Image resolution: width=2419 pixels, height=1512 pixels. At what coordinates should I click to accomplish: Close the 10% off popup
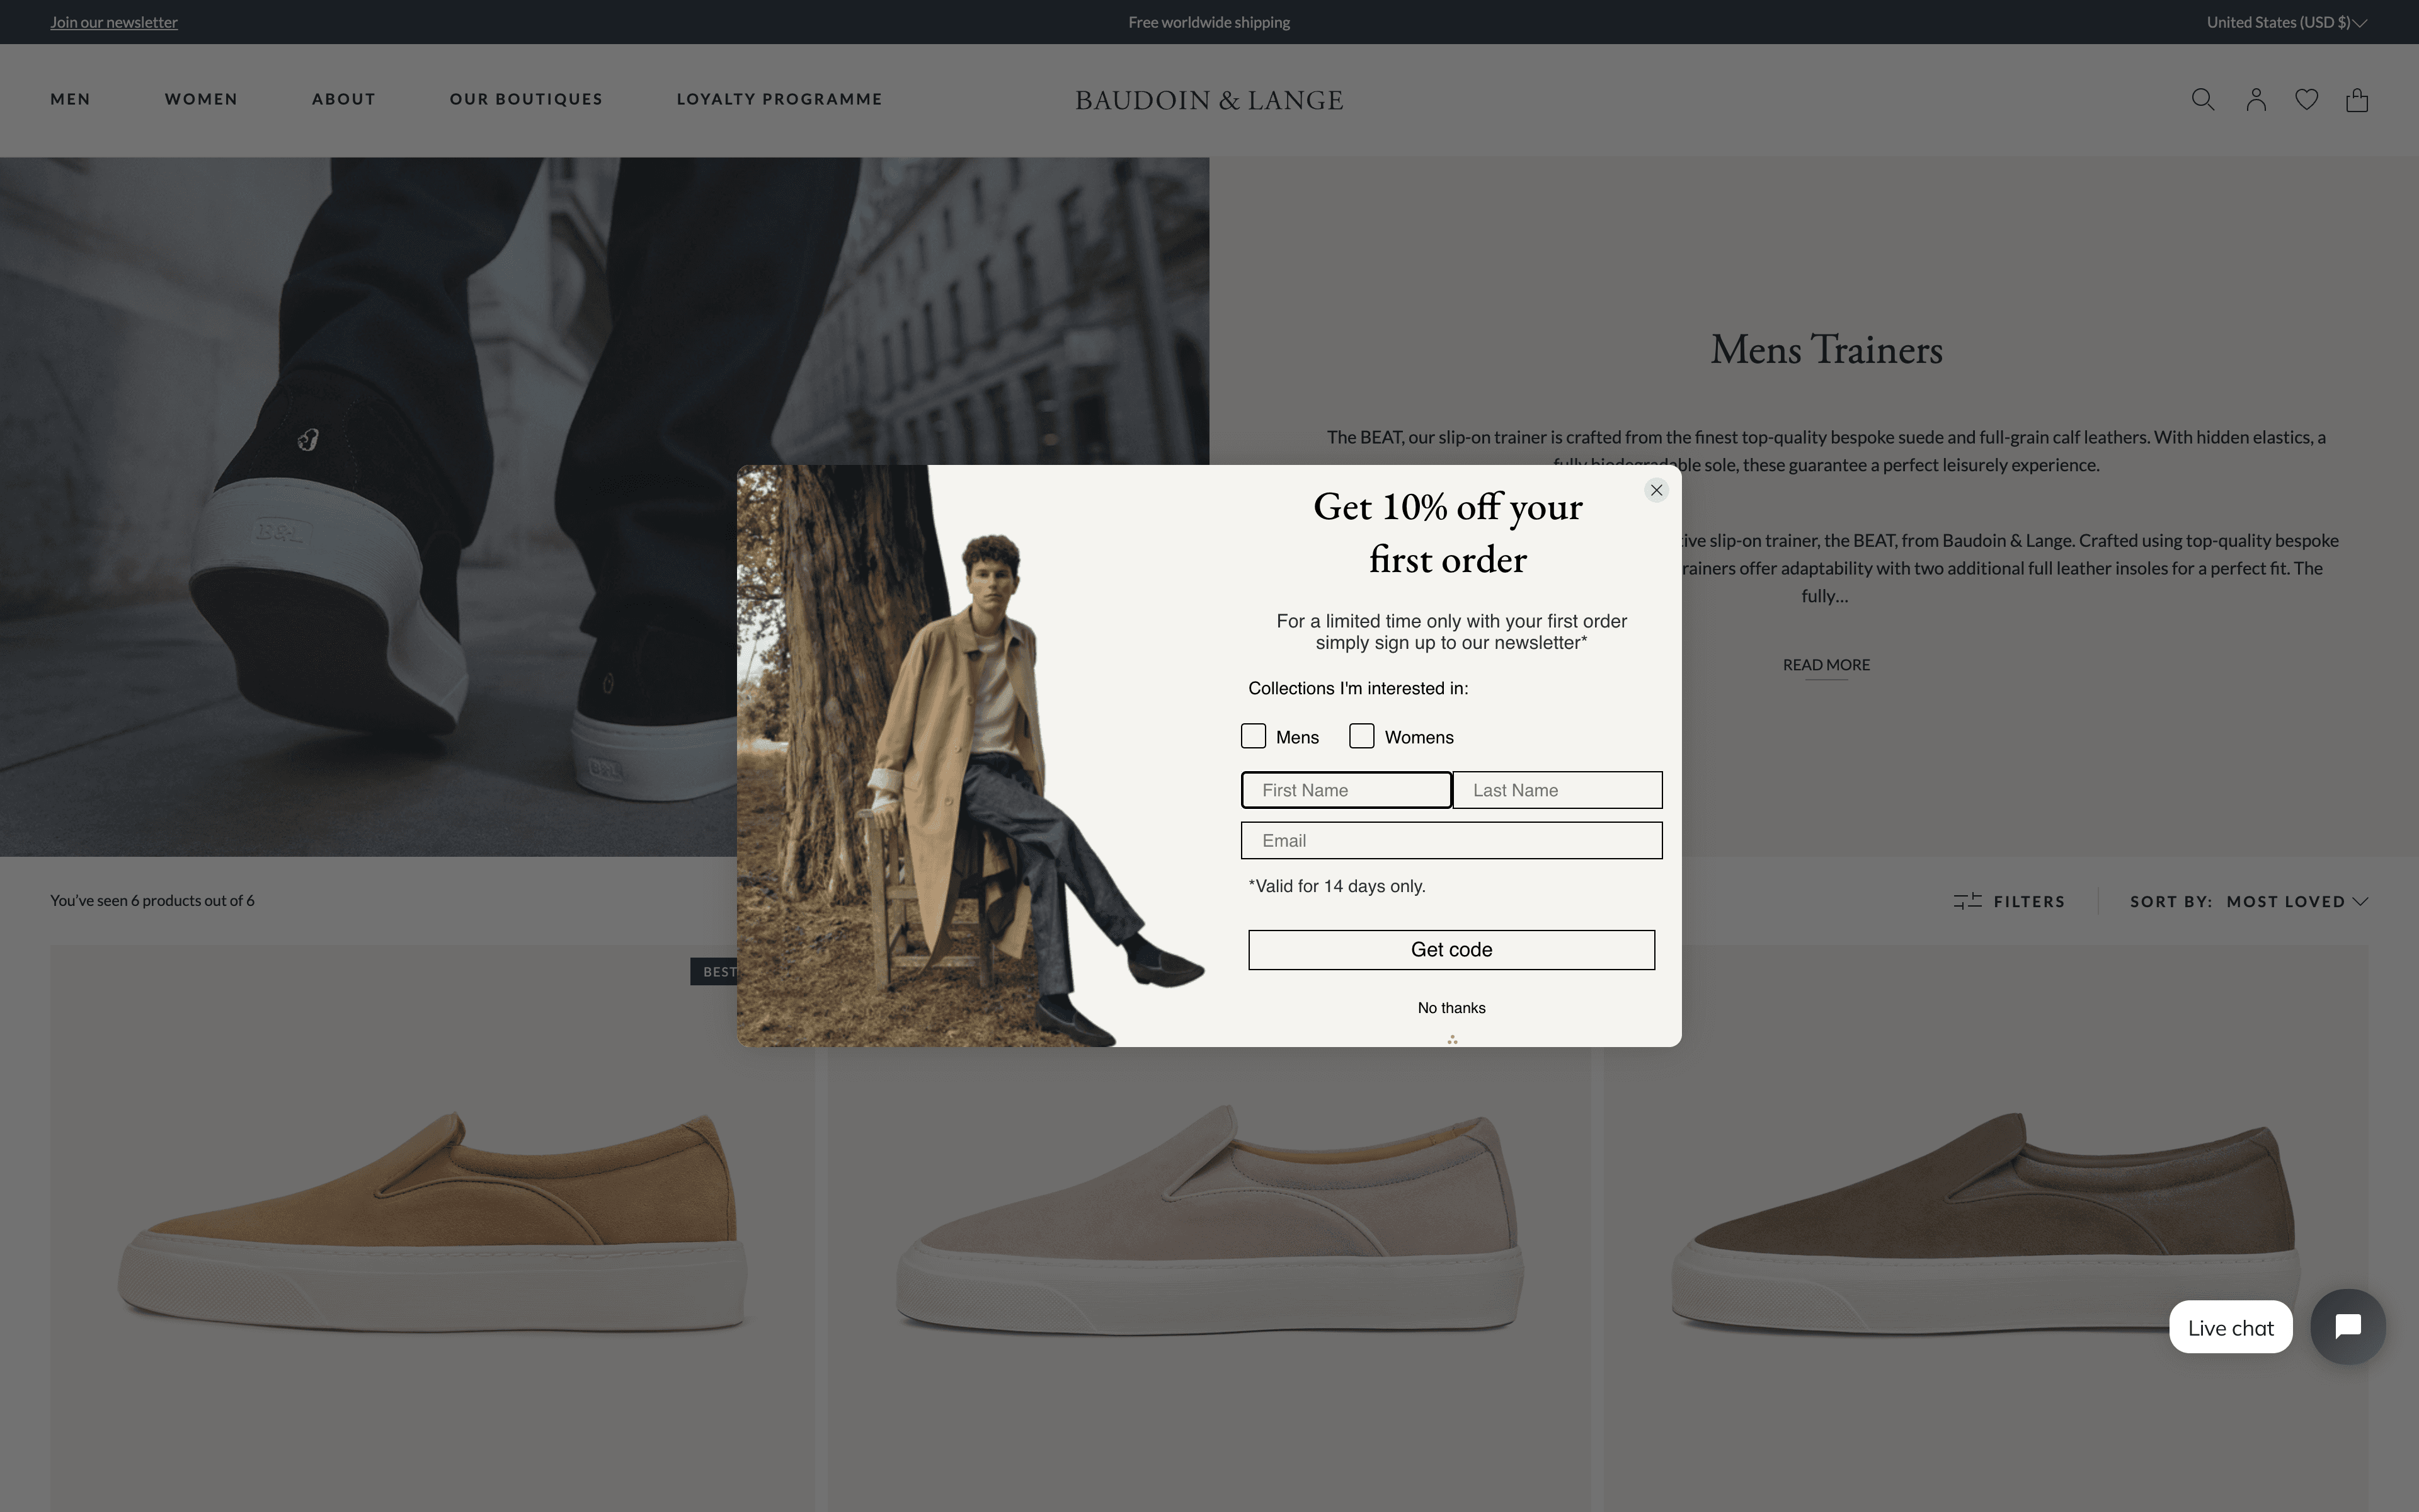tap(1656, 490)
